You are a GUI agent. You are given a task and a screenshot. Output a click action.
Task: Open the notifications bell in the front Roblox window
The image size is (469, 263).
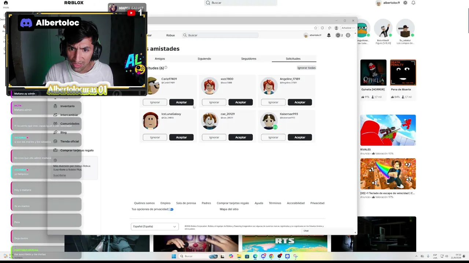tap(329, 35)
